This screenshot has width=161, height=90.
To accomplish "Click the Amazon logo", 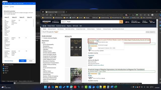I will click(47, 22).
